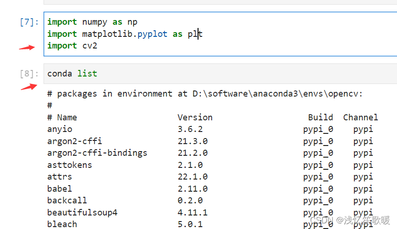Viewport: 397px width, 229px height.
Task: Click the 'Build' column header
Action: (320, 118)
